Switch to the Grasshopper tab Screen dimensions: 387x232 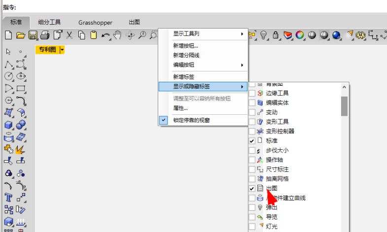coord(95,22)
